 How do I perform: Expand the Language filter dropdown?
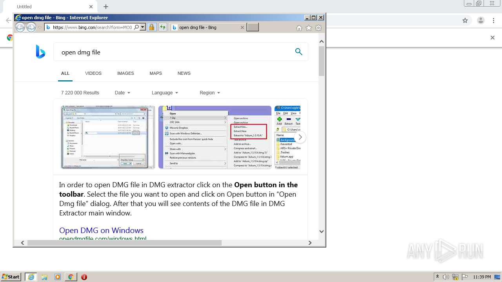click(x=165, y=93)
